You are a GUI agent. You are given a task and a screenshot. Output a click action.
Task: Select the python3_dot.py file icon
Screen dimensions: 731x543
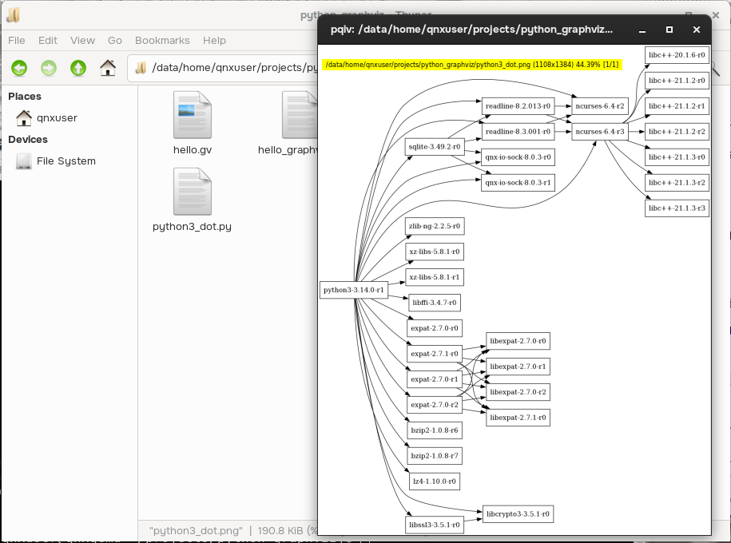[x=193, y=192]
